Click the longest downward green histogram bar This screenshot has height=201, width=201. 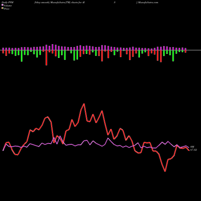tap(22, 56)
